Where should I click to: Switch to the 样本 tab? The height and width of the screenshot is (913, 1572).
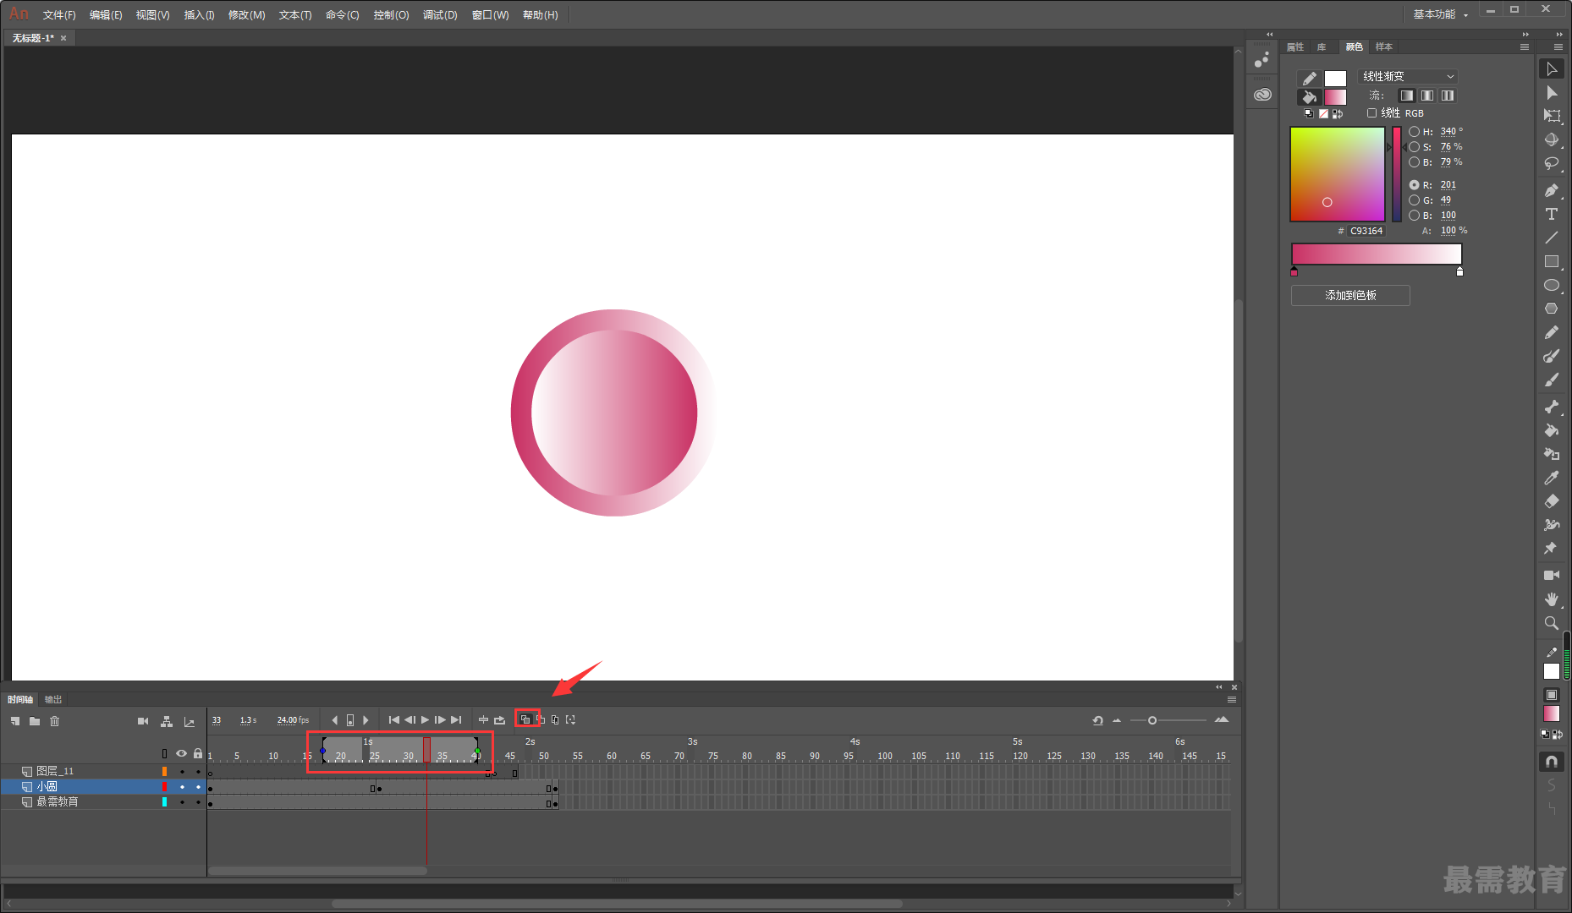tap(1384, 47)
